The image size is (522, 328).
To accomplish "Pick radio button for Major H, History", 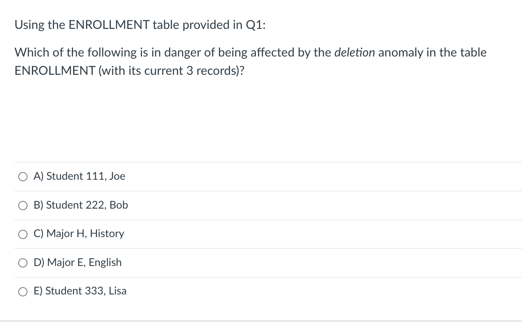I will tap(22, 234).
